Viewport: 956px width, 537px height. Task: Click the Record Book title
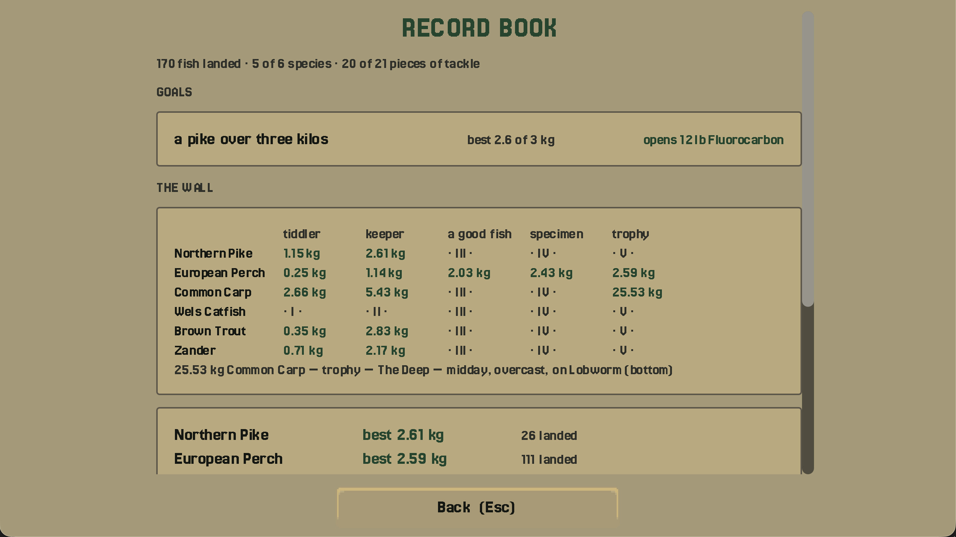pos(479,28)
